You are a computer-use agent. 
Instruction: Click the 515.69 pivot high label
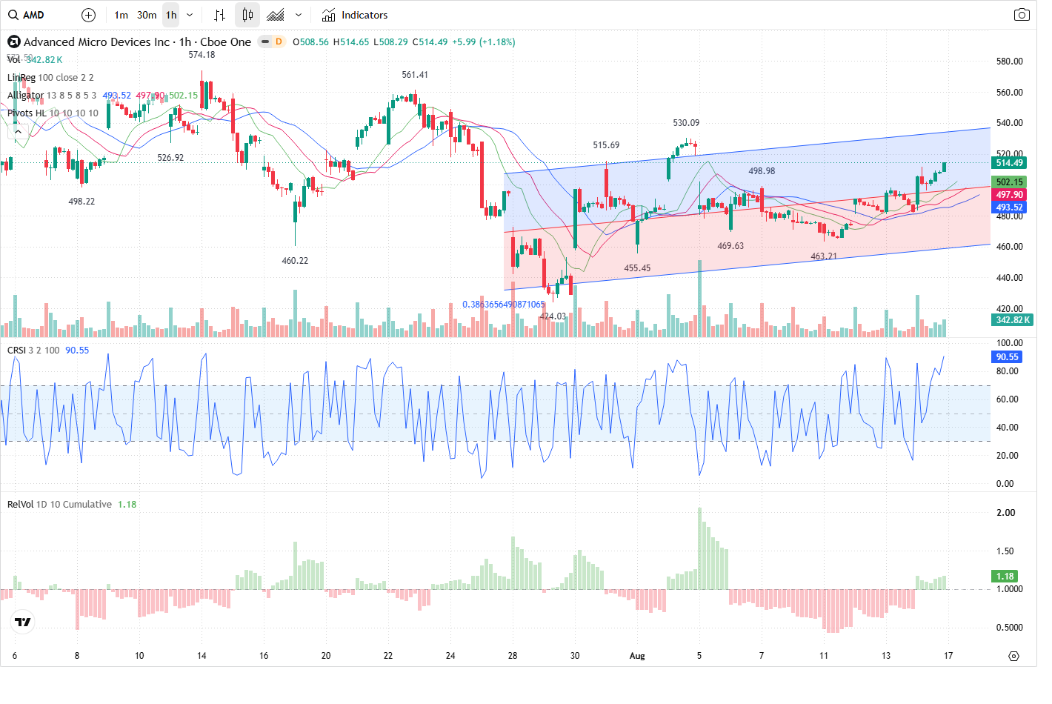click(x=606, y=145)
